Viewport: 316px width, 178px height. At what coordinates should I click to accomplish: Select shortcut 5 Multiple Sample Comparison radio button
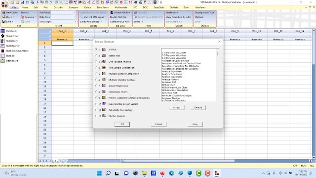pos(96,74)
